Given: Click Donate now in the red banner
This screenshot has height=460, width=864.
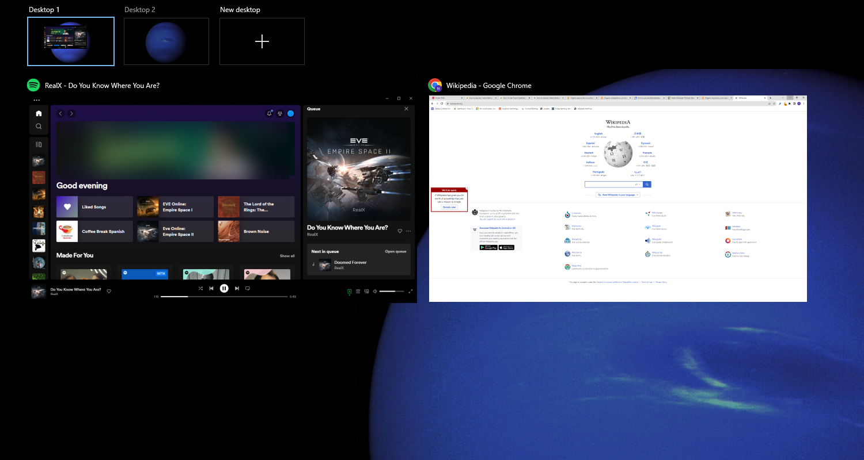Looking at the screenshot, I should coord(450,207).
